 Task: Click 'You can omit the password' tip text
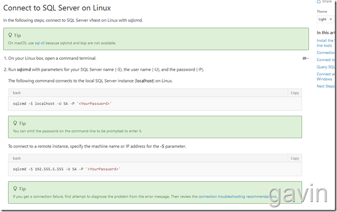coord(77,131)
